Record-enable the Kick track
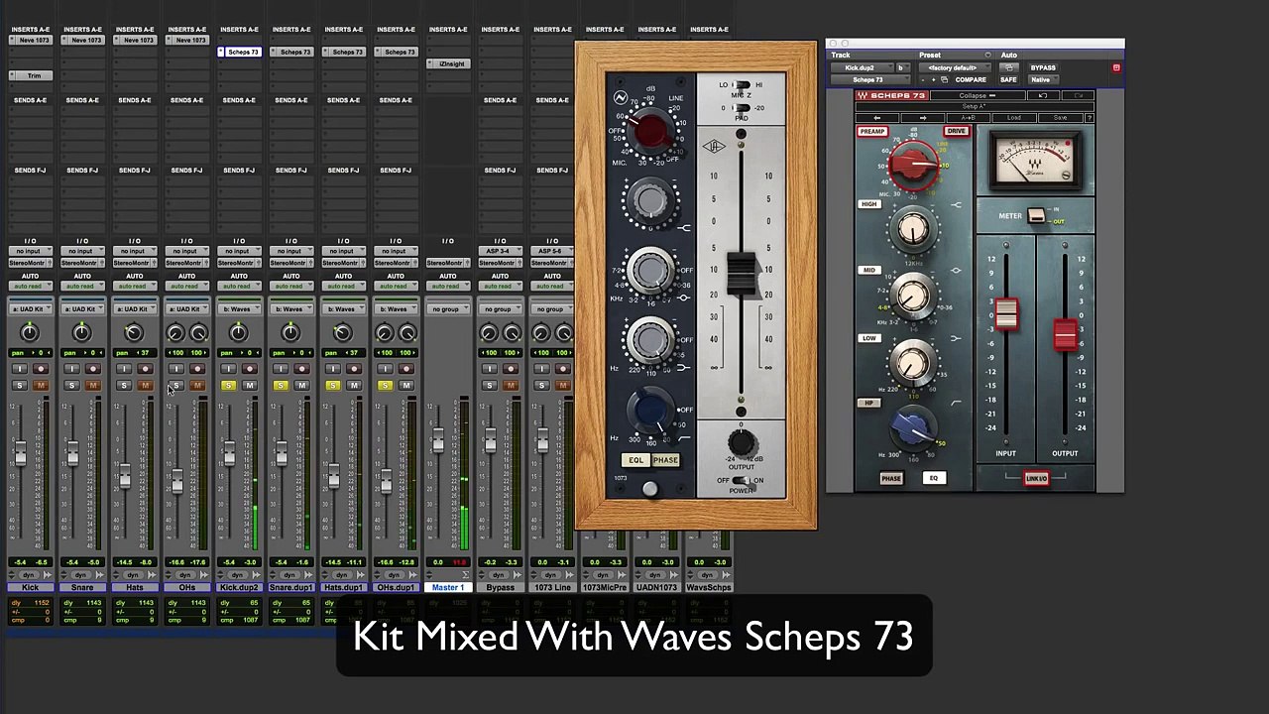The image size is (1269, 714). tap(41, 370)
